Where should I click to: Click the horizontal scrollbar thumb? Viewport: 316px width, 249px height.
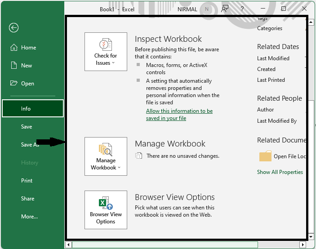165,245
